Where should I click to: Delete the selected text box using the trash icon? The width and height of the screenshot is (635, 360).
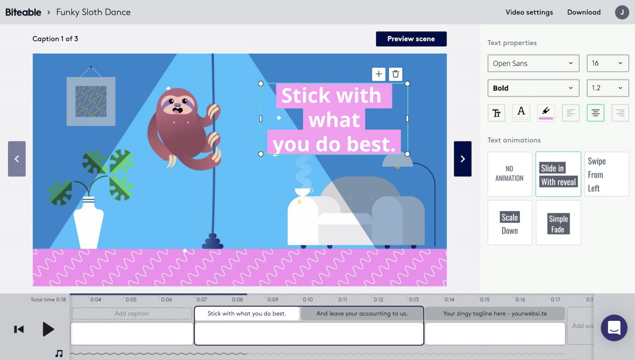click(395, 74)
